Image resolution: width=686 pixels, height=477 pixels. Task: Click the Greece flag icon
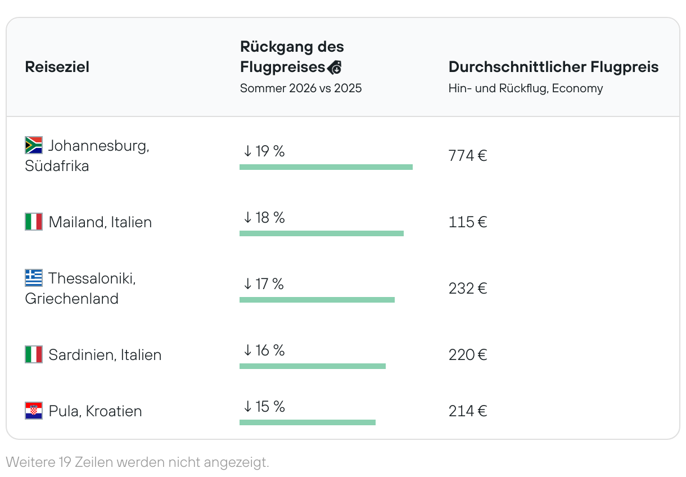click(x=34, y=278)
